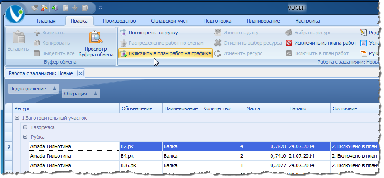Open the Производство ribbon tab
Image resolution: width=384 pixels, height=178 pixels.
[119, 21]
